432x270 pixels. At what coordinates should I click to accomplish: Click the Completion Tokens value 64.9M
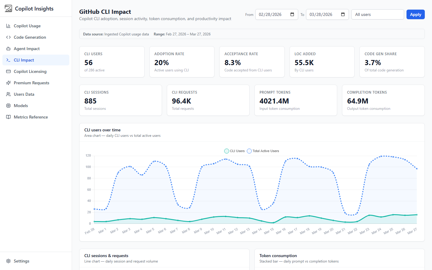coord(358,101)
